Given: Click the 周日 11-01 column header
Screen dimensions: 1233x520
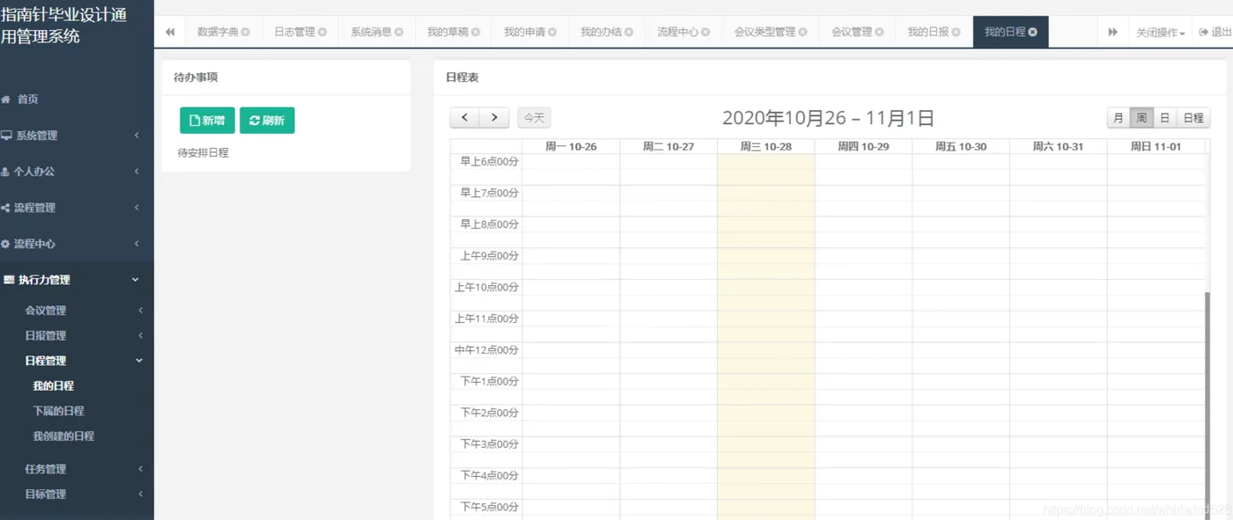Looking at the screenshot, I should tap(1155, 146).
